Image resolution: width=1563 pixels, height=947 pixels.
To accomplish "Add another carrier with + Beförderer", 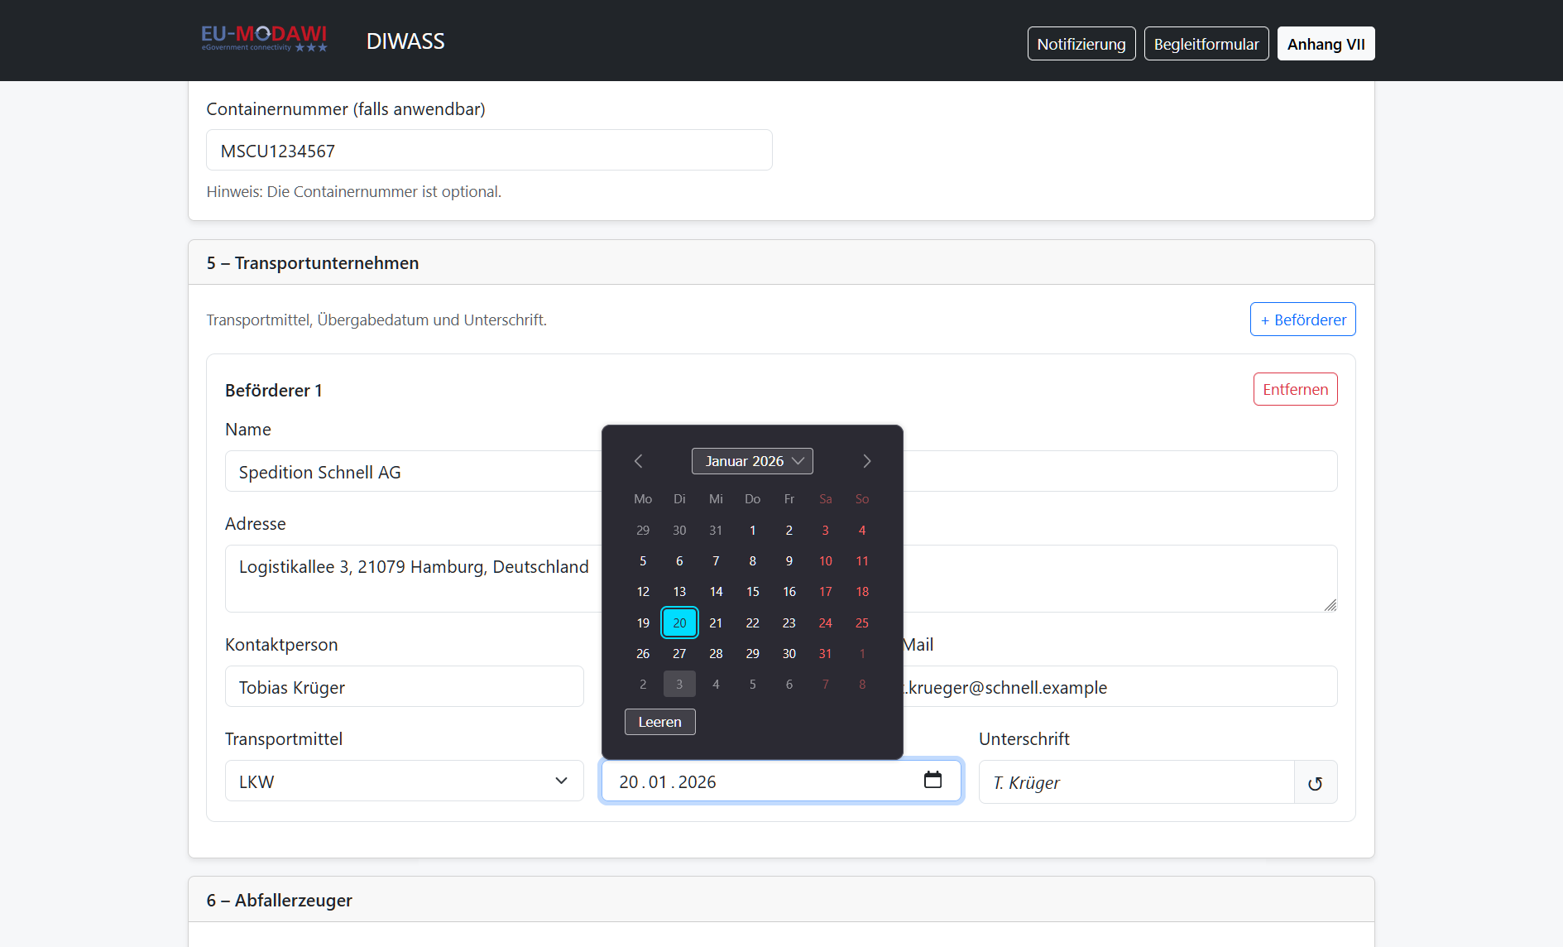I will tap(1302, 320).
